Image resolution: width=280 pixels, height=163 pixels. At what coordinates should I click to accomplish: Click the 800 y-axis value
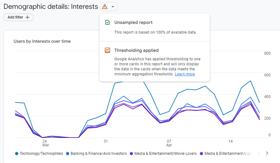(x=267, y=53)
